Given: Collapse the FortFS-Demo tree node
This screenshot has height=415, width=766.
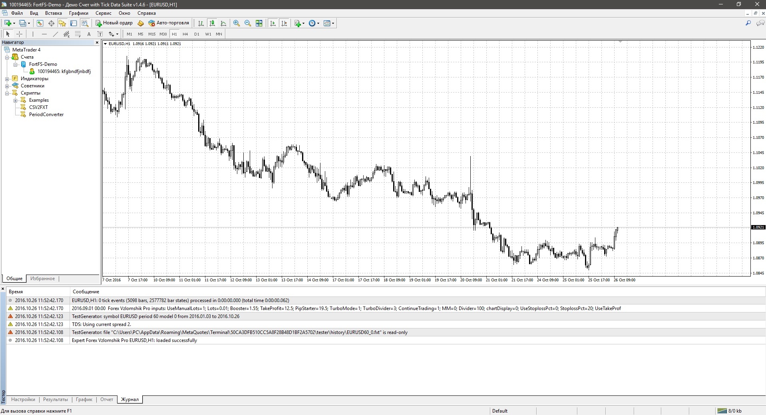Looking at the screenshot, I should pyautogui.click(x=15, y=64).
